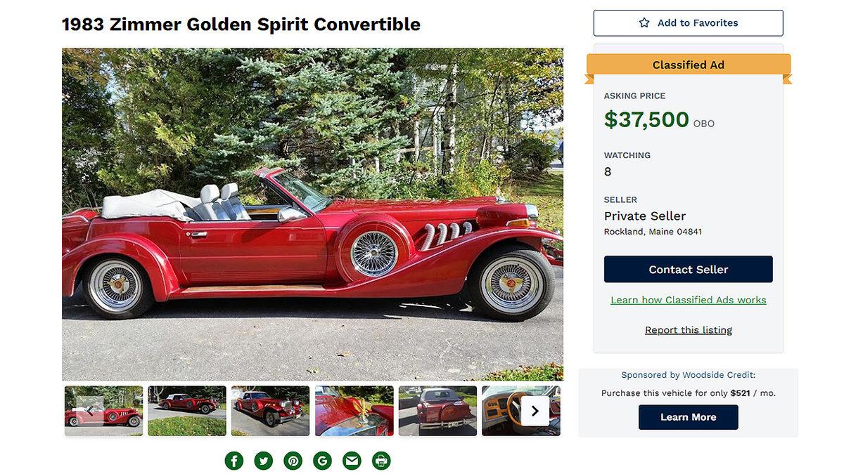844x474 pixels.
Task: Click Learn More financing button
Action: click(689, 417)
